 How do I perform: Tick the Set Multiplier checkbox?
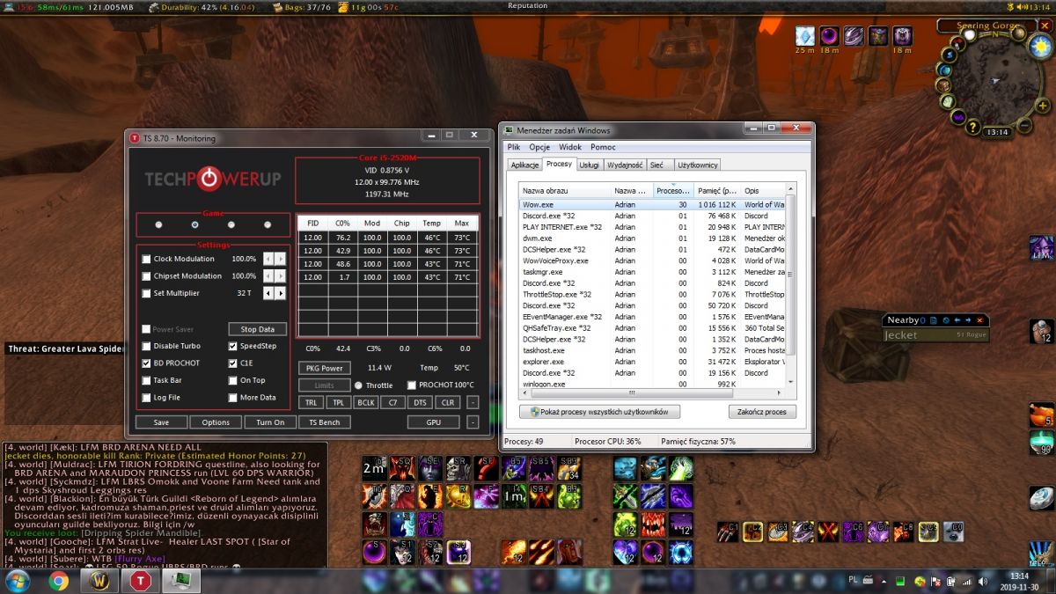(146, 293)
